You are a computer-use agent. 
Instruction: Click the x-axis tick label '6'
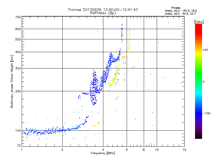click(127, 150)
